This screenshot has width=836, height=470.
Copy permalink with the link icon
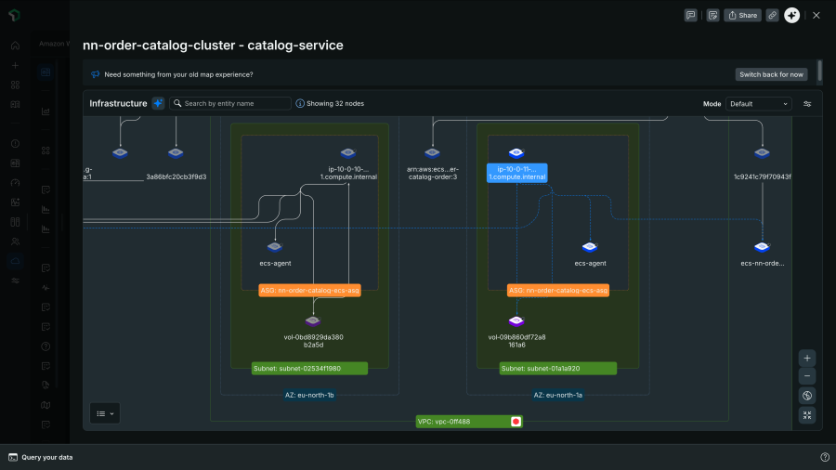[x=772, y=16]
